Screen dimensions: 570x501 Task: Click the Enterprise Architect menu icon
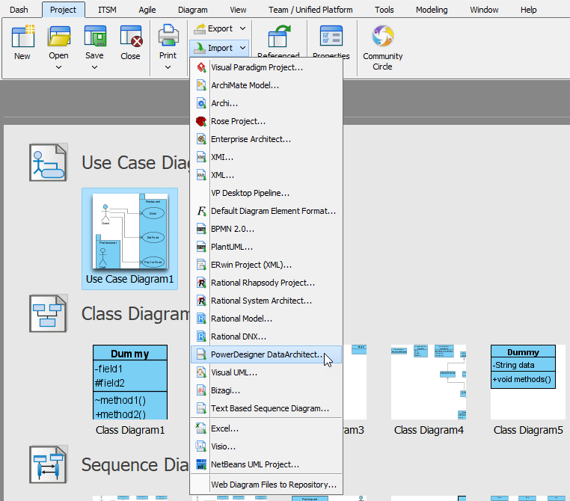(201, 139)
